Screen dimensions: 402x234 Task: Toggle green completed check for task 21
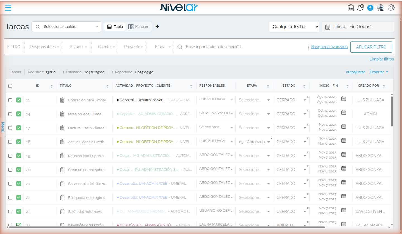point(19,184)
